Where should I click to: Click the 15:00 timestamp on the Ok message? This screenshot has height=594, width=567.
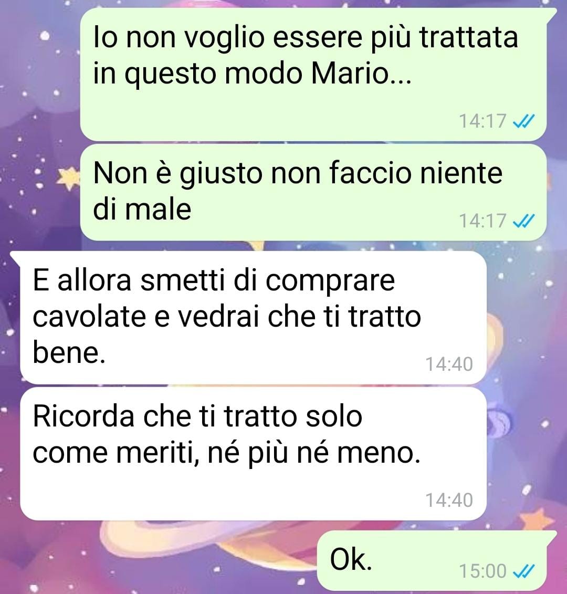482,571
